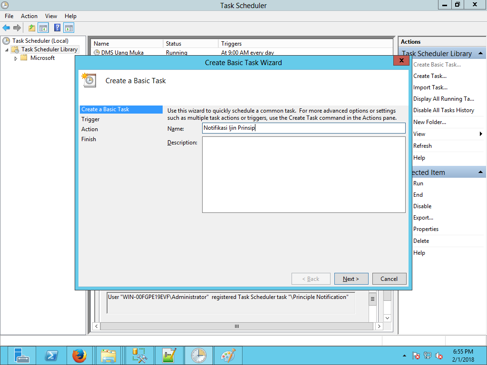Open PowerShell from the taskbar
Image resolution: width=487 pixels, height=365 pixels.
coord(51,355)
